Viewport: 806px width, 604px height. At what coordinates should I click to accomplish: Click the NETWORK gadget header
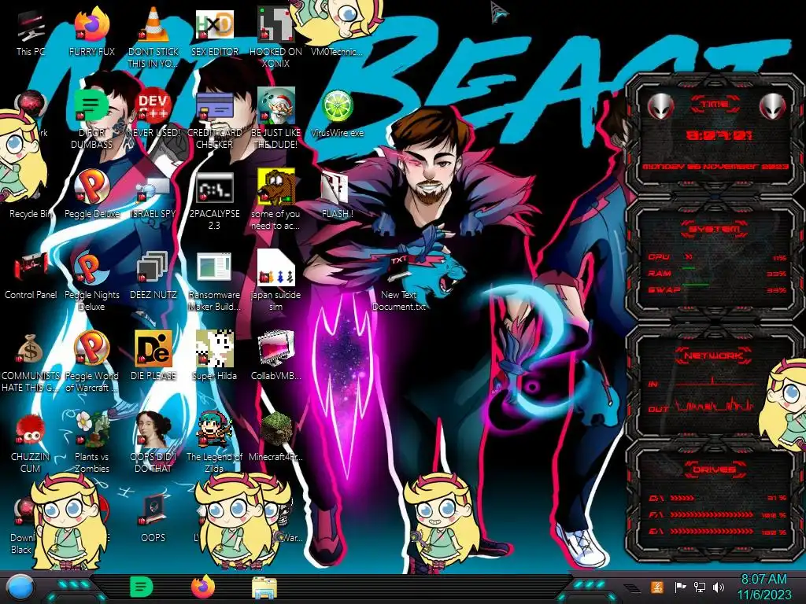(x=714, y=355)
